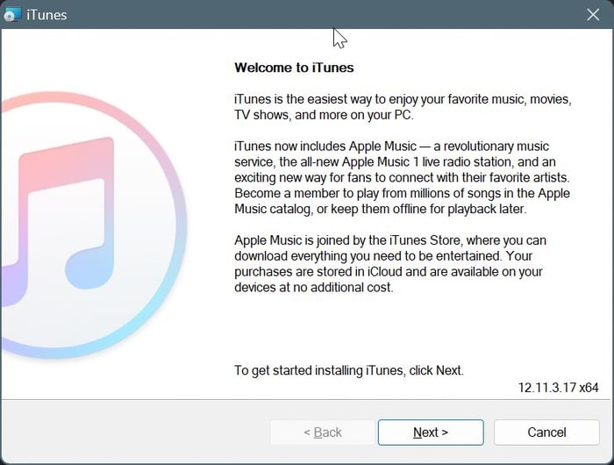
Task: Click the greyed-out Back button
Action: click(323, 432)
